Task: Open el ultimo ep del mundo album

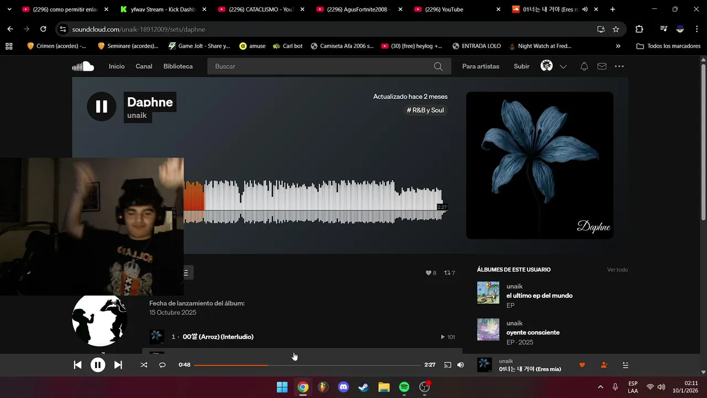Action: tap(539, 296)
